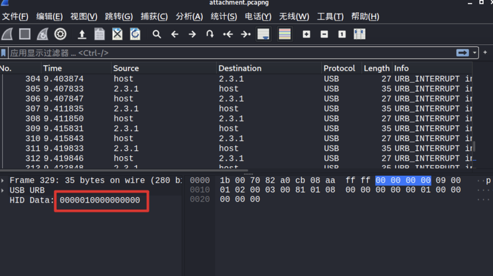The image size is (493, 276).
Task: Toggle auto scroll during live capture
Action: click(x=263, y=34)
